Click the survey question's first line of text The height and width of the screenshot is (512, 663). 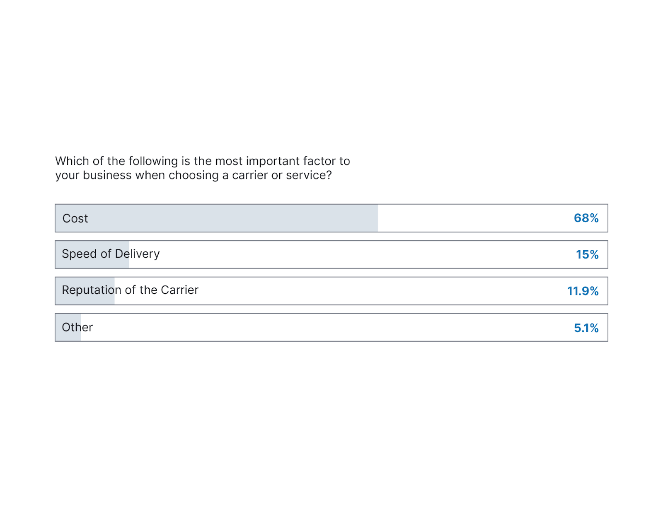point(202,161)
